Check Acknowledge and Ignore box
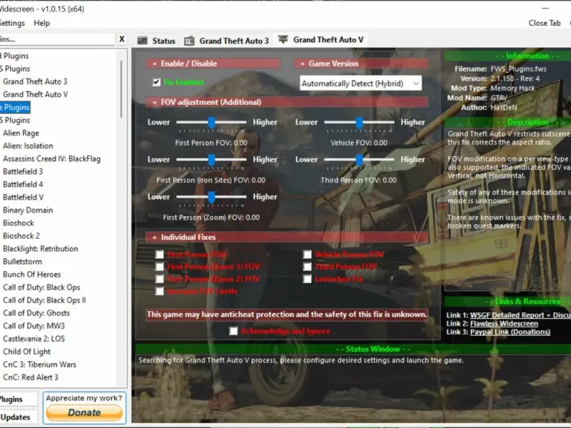571x428 pixels. (x=233, y=331)
